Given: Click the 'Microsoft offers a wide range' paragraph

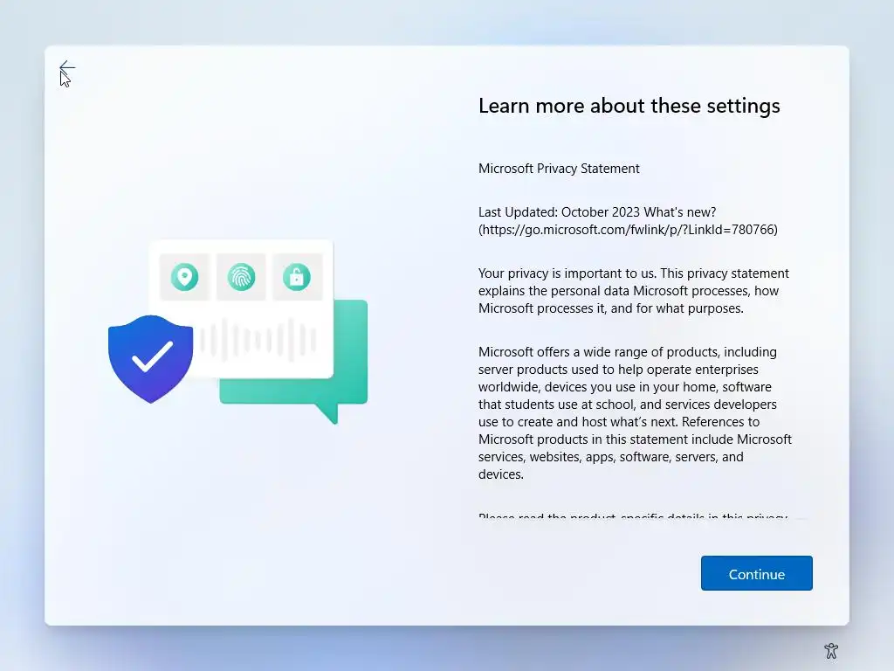Looking at the screenshot, I should [x=635, y=412].
